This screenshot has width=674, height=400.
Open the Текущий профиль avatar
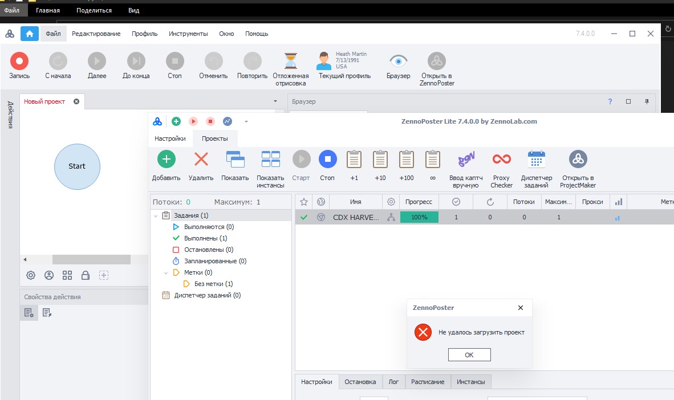point(324,61)
